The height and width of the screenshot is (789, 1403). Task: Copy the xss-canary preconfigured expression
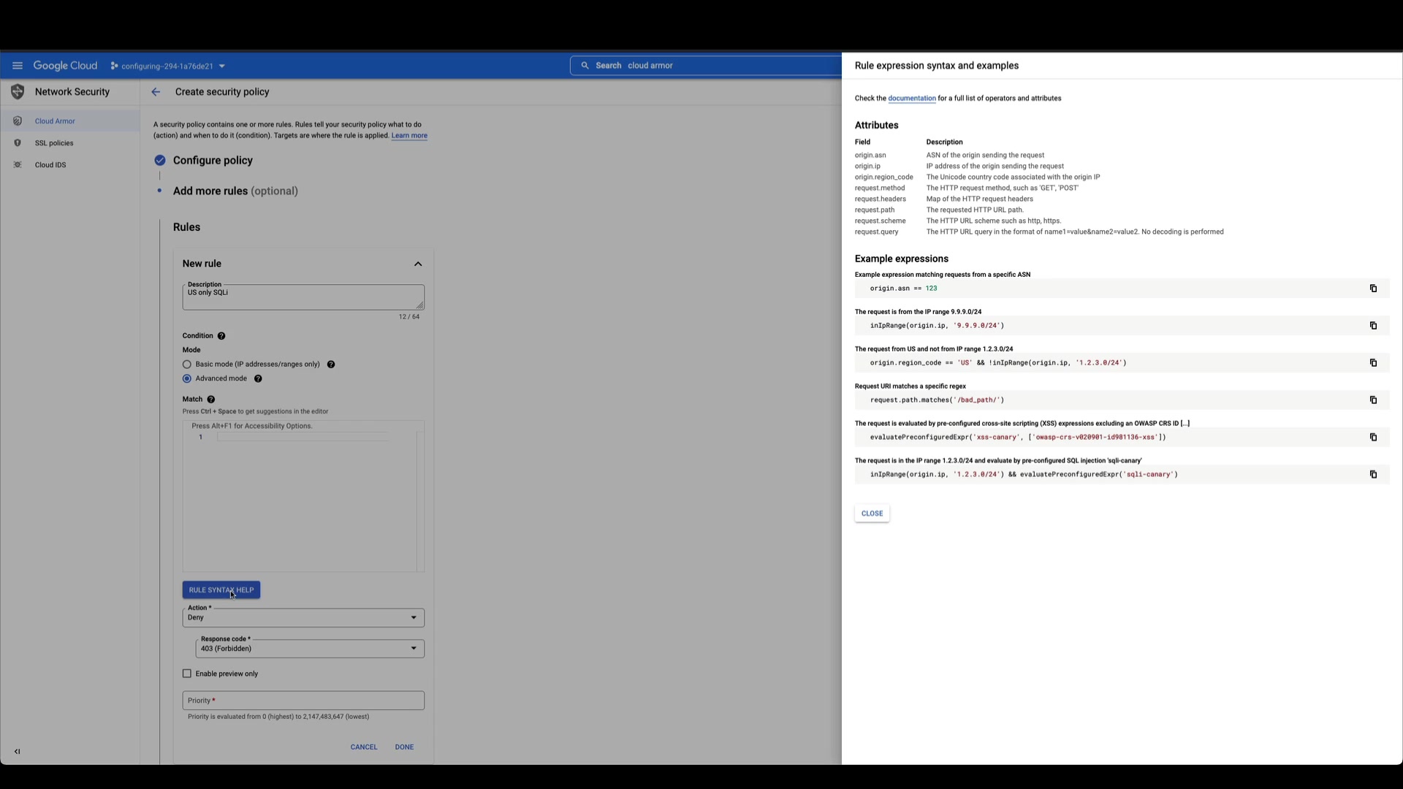click(x=1373, y=438)
